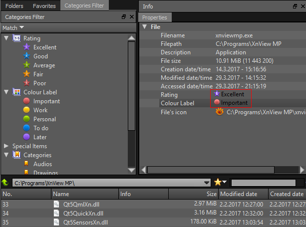Select the Qt5QmlXn.dll file name
The image size is (306, 227).
(81, 205)
